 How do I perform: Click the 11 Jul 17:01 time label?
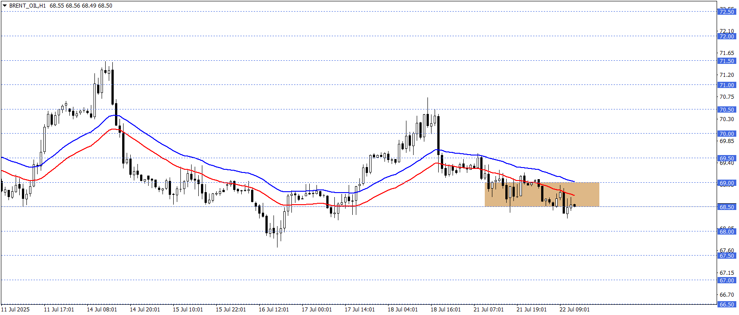coord(59,310)
